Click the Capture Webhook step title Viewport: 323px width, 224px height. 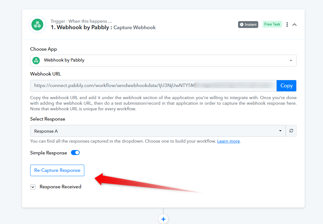(x=134, y=28)
